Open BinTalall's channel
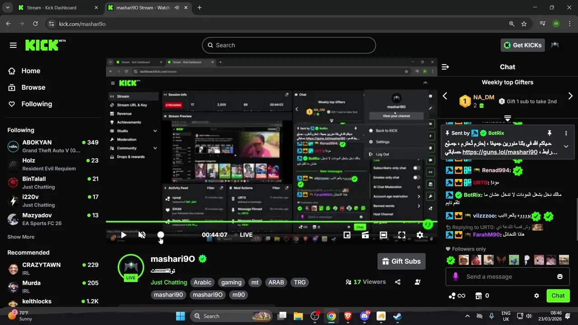578x325 pixels. tap(53, 182)
